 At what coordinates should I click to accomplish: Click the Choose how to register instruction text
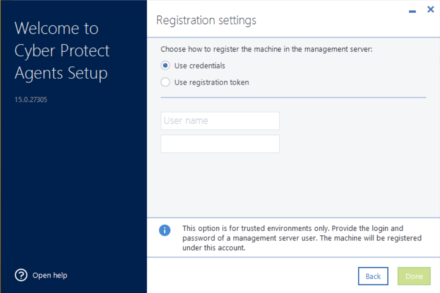(266, 49)
